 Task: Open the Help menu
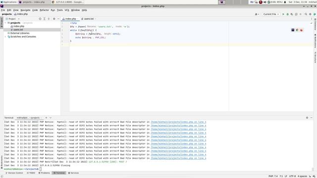click(84, 10)
